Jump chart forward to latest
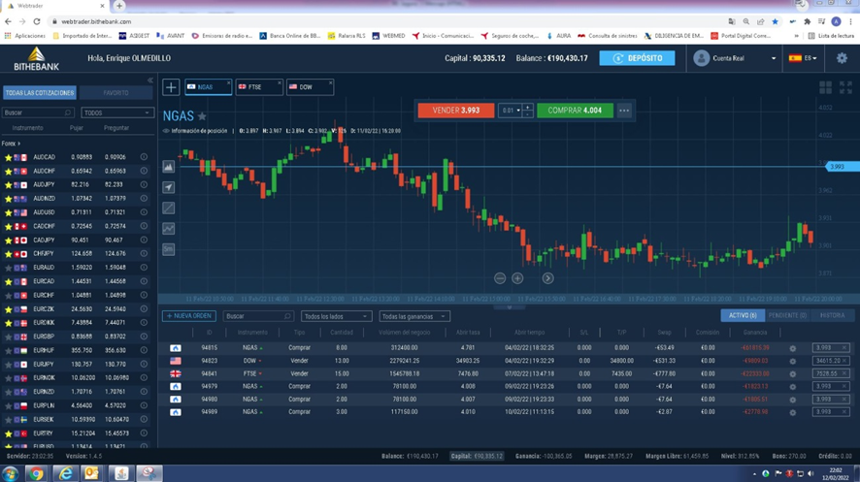860x482 pixels. pyautogui.click(x=547, y=278)
